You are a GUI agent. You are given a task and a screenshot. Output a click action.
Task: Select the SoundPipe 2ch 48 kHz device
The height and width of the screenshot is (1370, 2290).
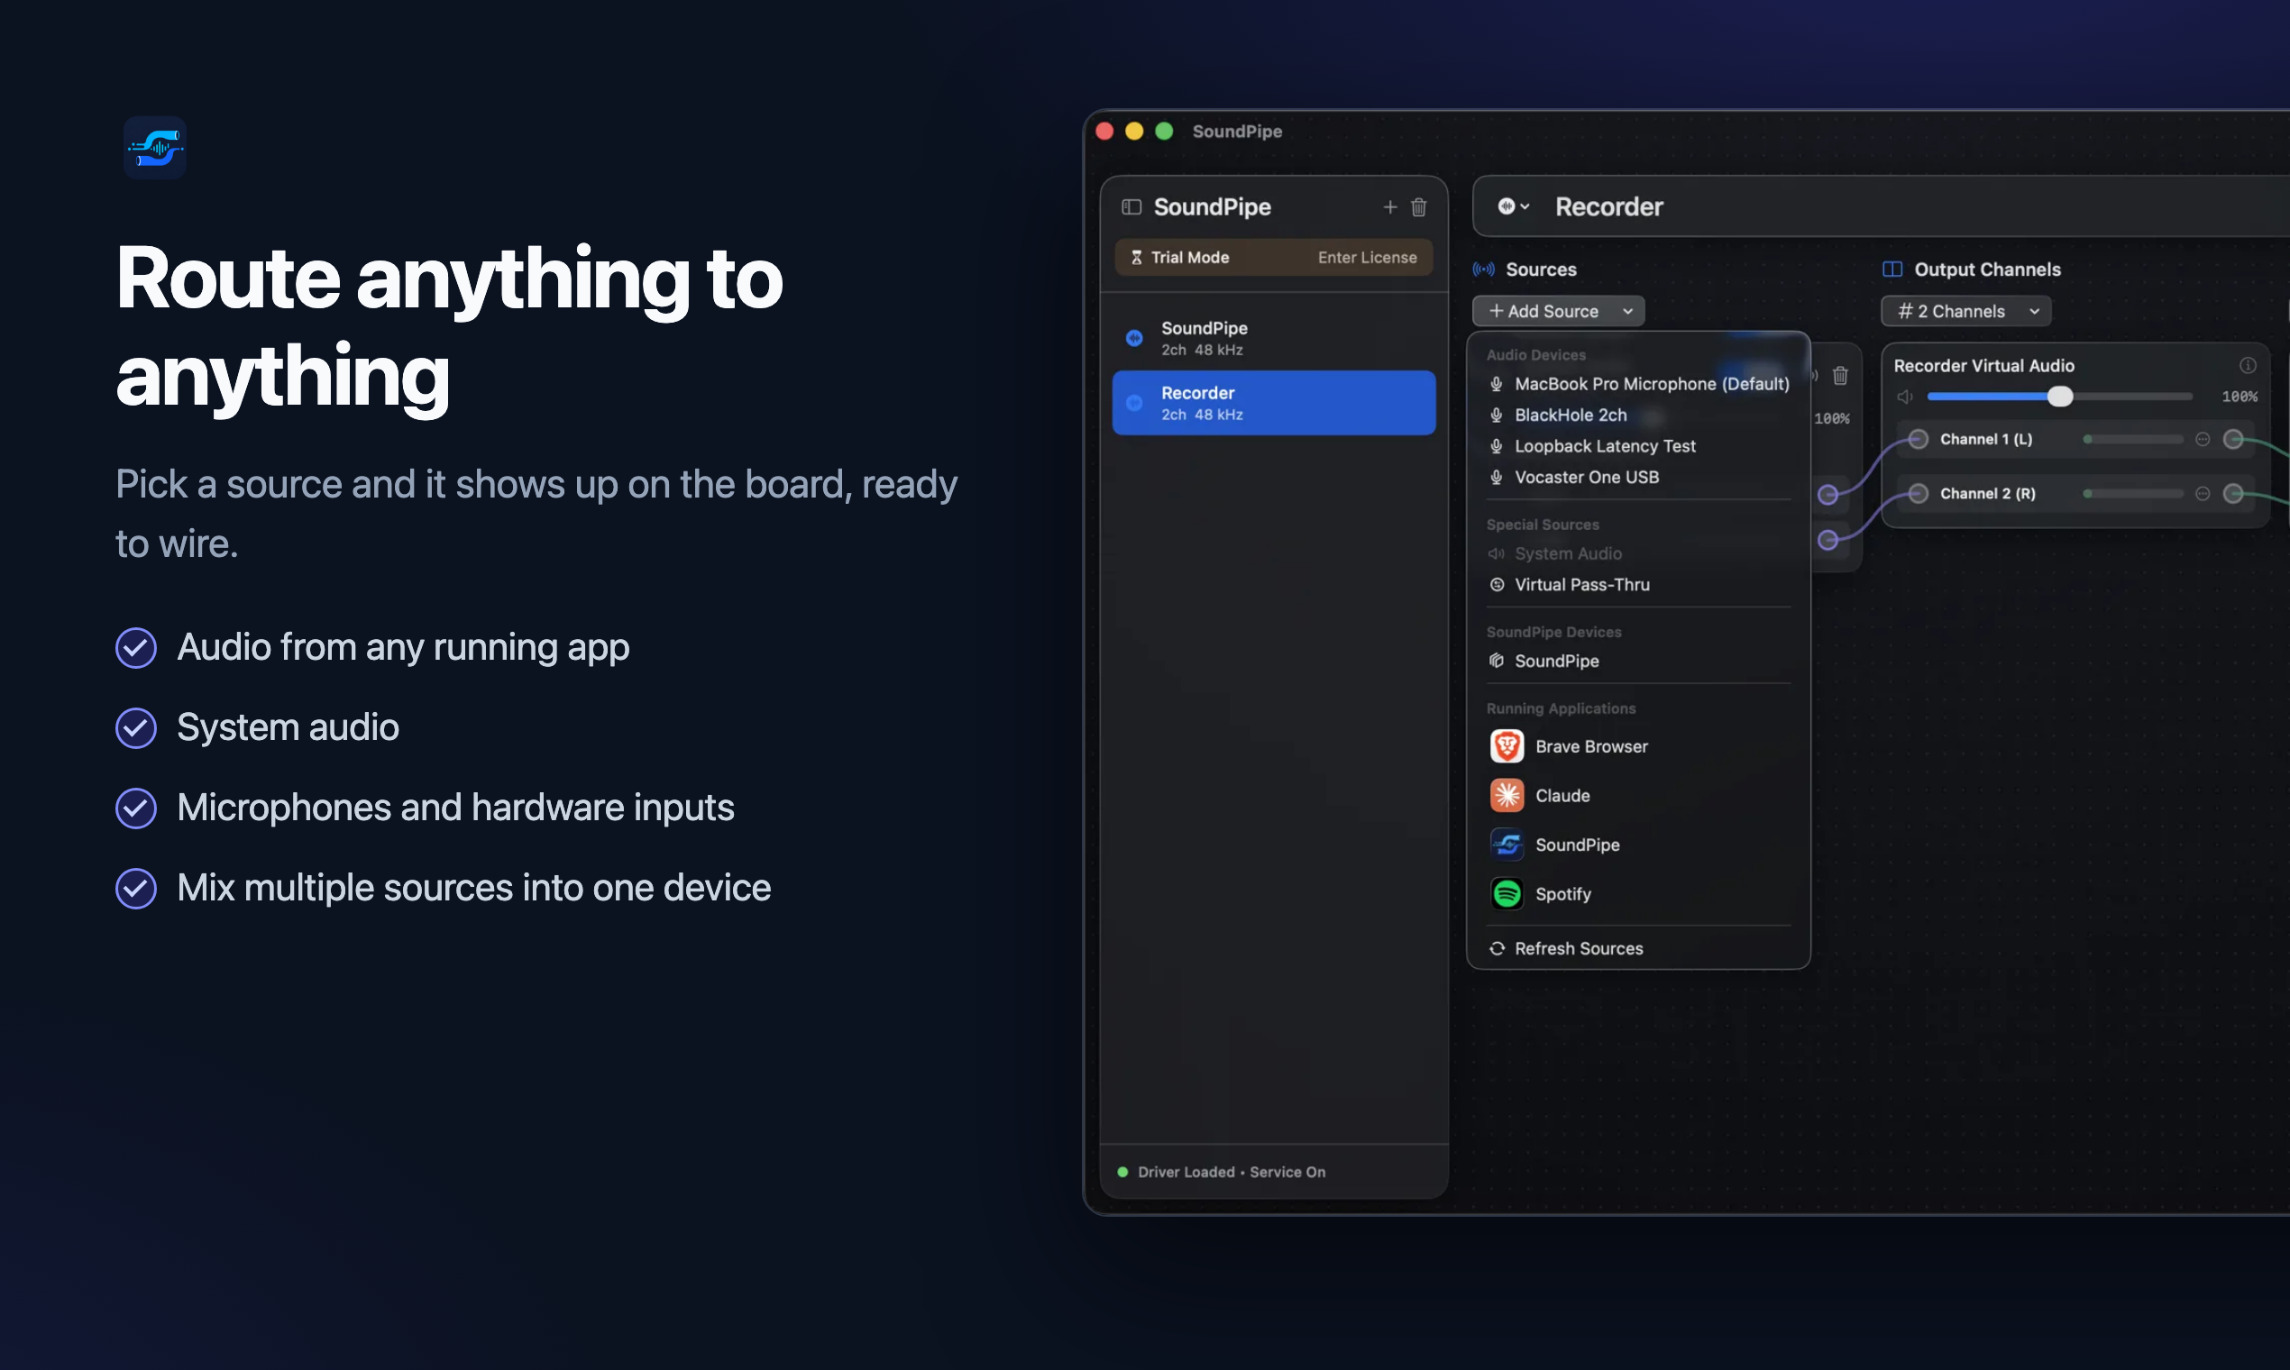point(1274,338)
